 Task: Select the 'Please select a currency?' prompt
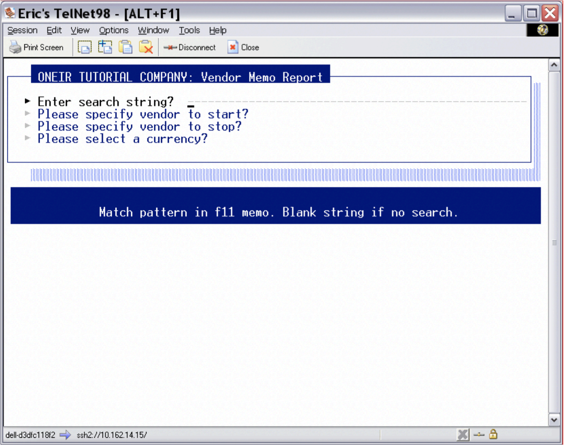pos(123,139)
